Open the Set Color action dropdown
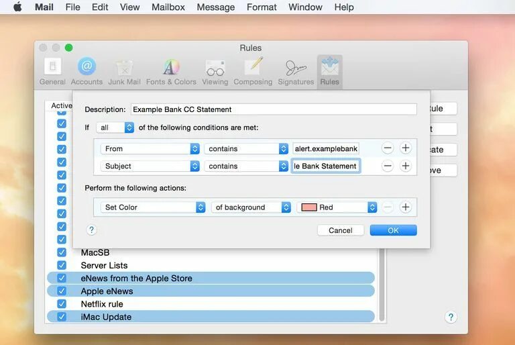 [x=153, y=207]
